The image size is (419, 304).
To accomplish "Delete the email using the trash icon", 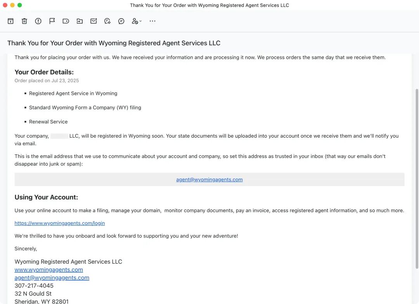I will [x=24, y=21].
